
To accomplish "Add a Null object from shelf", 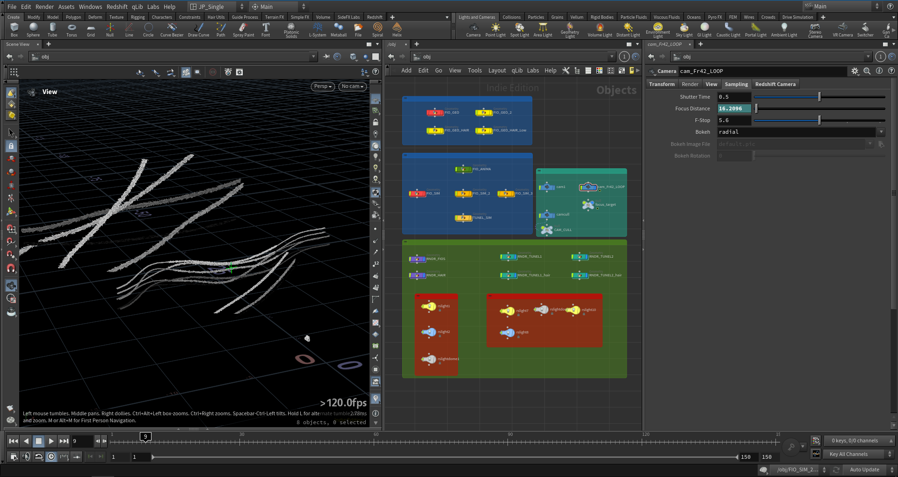I will pyautogui.click(x=110, y=30).
